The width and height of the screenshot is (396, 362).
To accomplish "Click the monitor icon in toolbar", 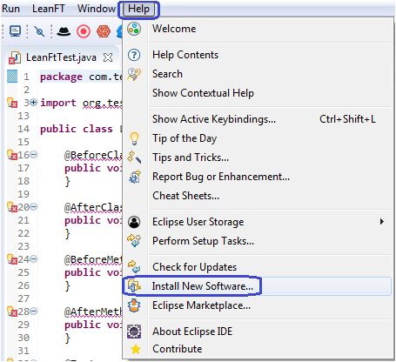I will [x=15, y=31].
